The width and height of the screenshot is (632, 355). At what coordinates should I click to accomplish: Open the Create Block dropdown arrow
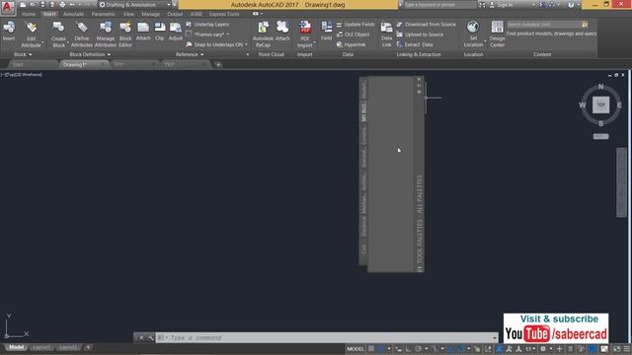pyautogui.click(x=67, y=42)
